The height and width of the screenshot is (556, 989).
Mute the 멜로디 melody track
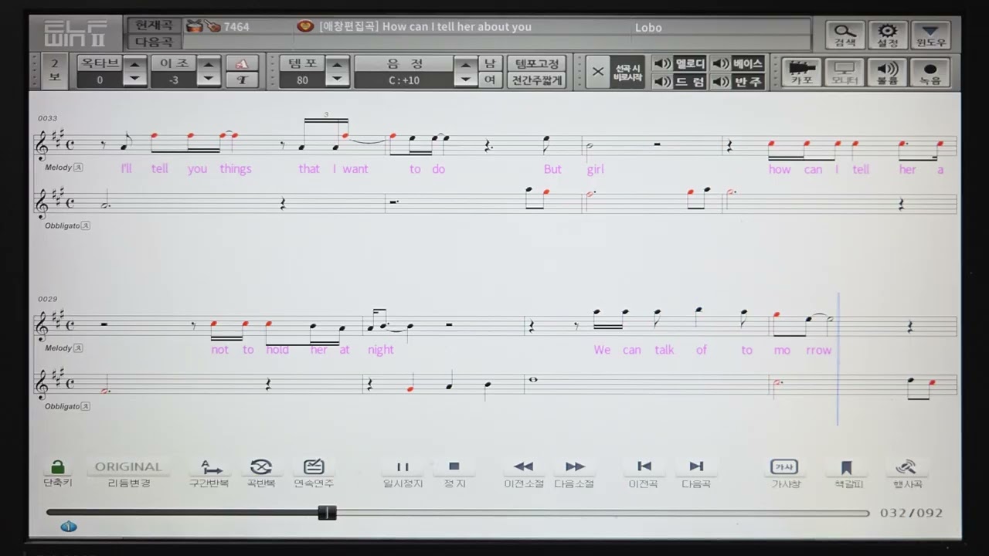pos(679,63)
